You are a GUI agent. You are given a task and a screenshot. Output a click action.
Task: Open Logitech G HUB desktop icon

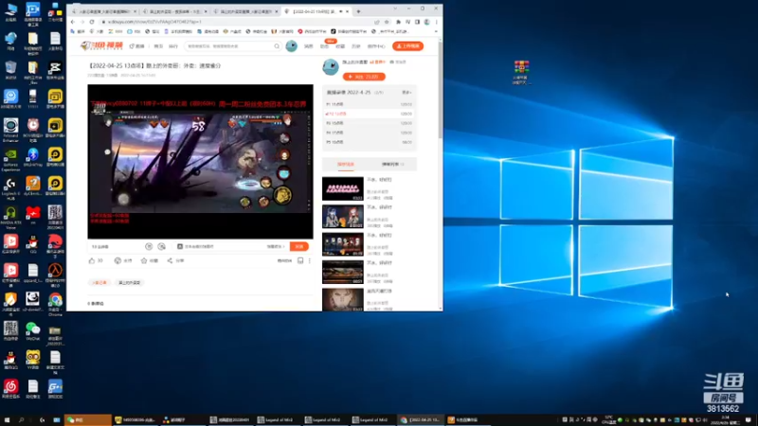click(x=10, y=188)
